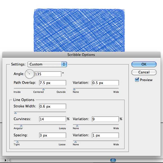Click the Curviness Variation slider thumb
Screen dimensions: 163x163
(77, 126)
